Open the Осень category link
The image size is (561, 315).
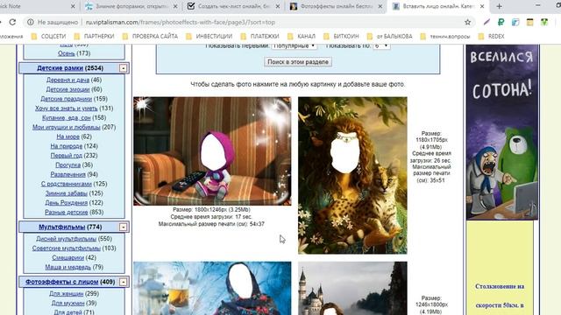pyautogui.click(x=67, y=53)
